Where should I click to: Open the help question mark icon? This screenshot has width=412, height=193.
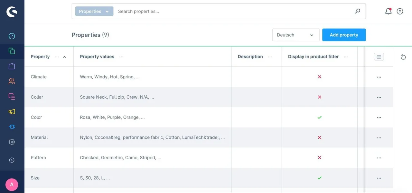pyautogui.click(x=400, y=11)
